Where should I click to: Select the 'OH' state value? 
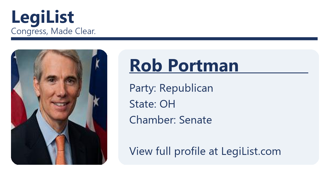pyautogui.click(x=167, y=104)
